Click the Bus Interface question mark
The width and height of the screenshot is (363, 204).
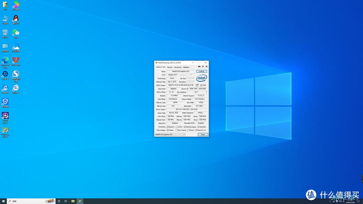206,92
